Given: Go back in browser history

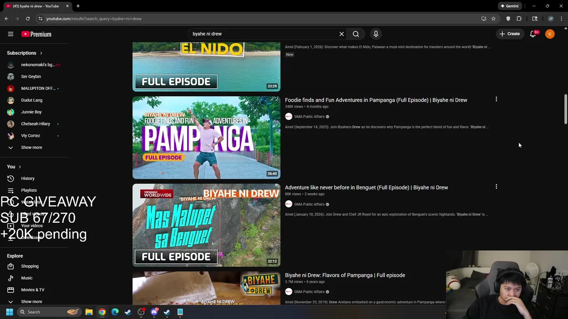Looking at the screenshot, I should click(6, 19).
